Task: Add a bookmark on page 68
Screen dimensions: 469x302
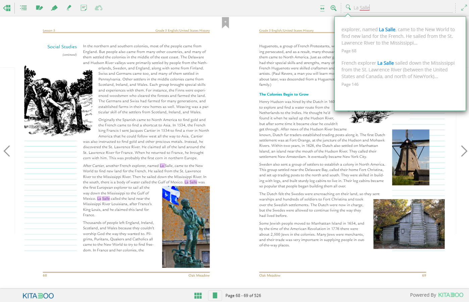Action: [225, 22]
